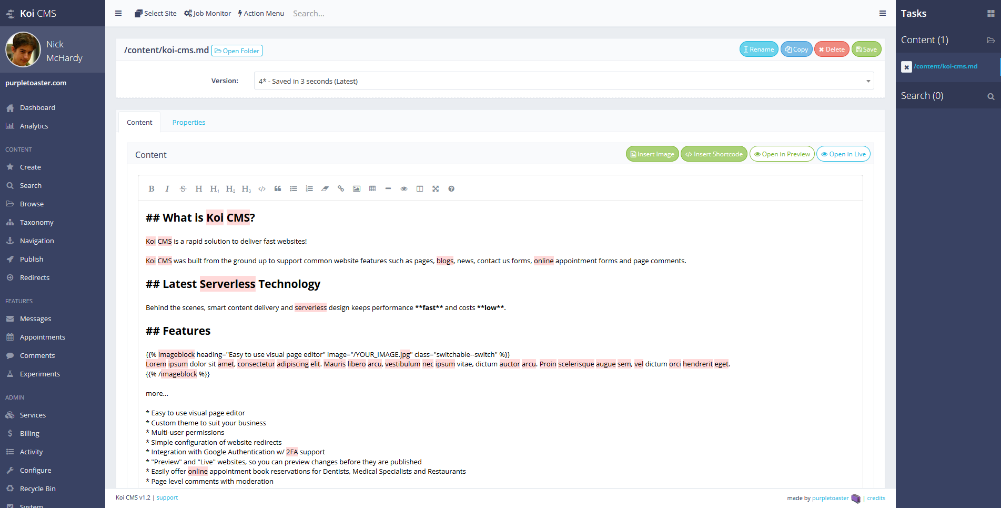The width and height of the screenshot is (1001, 508).
Task: Insert hyperlink via link icon
Action: point(341,188)
